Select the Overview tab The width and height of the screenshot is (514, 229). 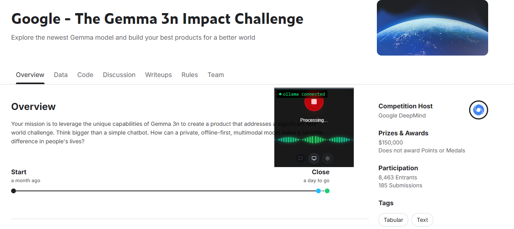point(30,75)
